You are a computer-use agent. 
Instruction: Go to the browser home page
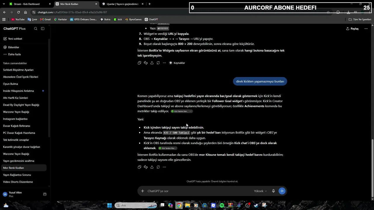(x=25, y=12)
